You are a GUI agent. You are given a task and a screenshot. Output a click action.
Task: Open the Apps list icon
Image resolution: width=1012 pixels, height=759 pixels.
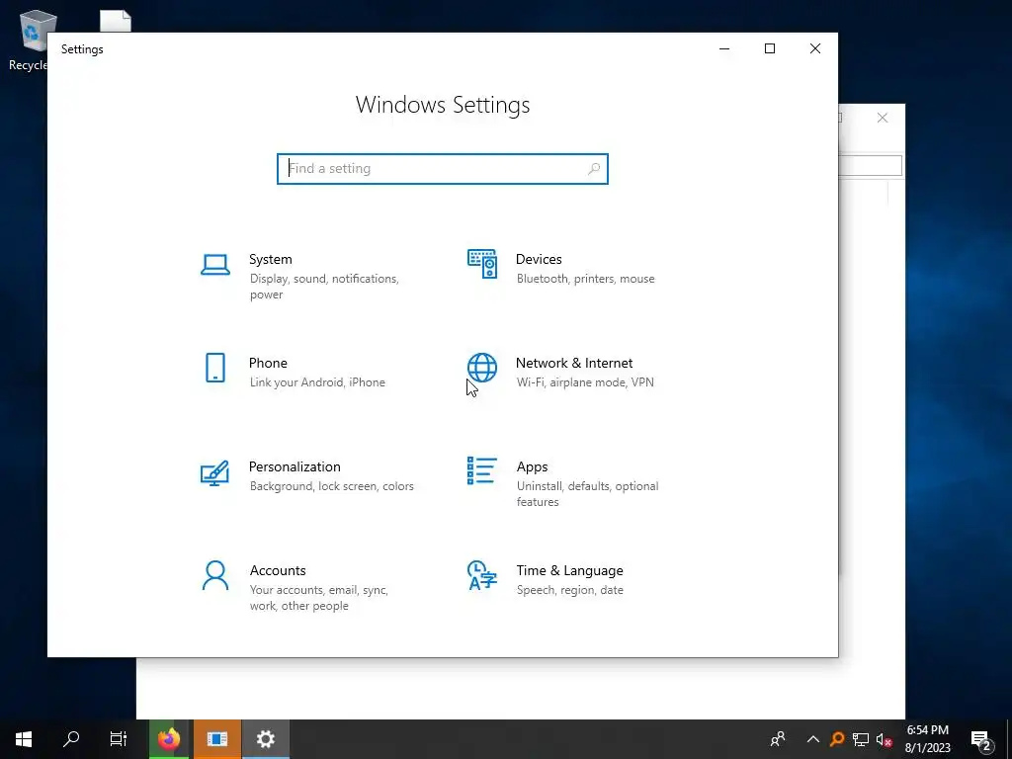click(x=482, y=470)
